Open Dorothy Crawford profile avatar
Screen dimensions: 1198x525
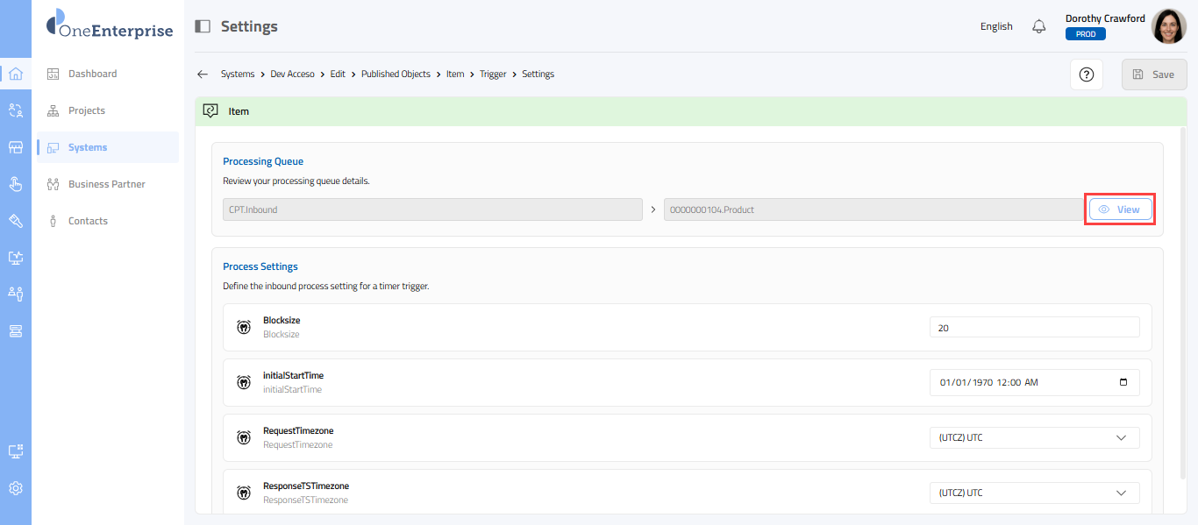coord(1168,26)
